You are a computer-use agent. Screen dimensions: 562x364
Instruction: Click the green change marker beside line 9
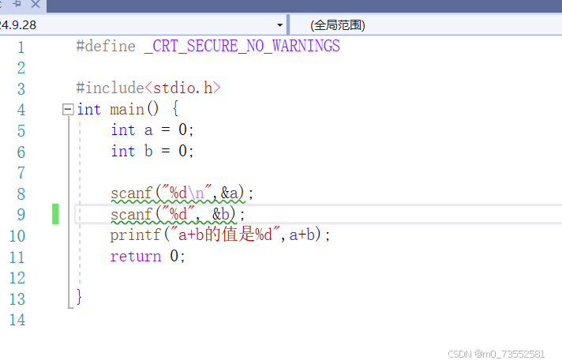point(55,214)
